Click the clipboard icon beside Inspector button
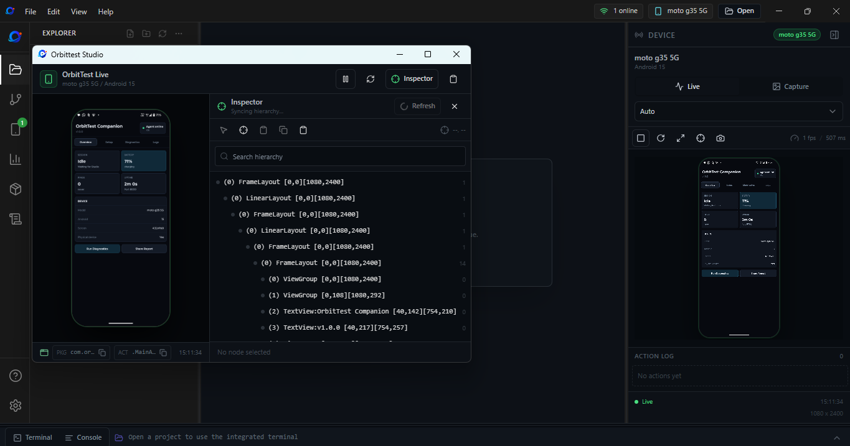Viewport: 850px width, 446px height. [453, 79]
